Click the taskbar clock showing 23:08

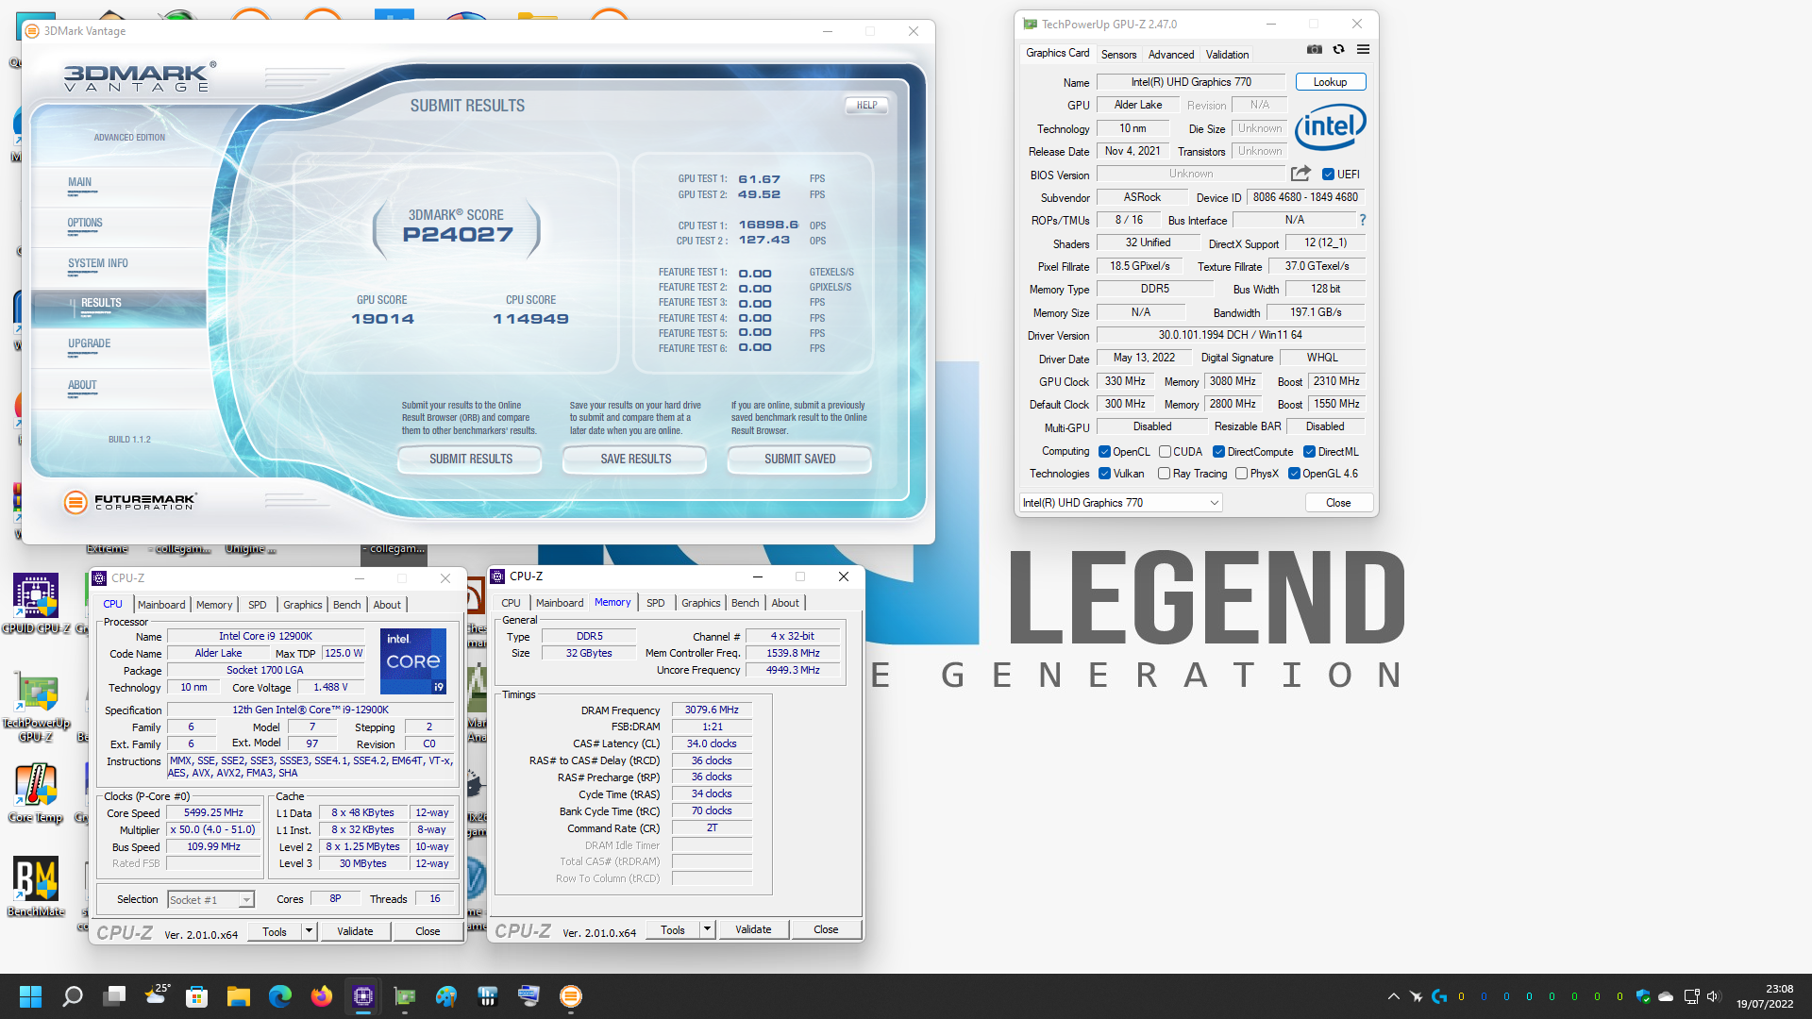pos(1765,996)
